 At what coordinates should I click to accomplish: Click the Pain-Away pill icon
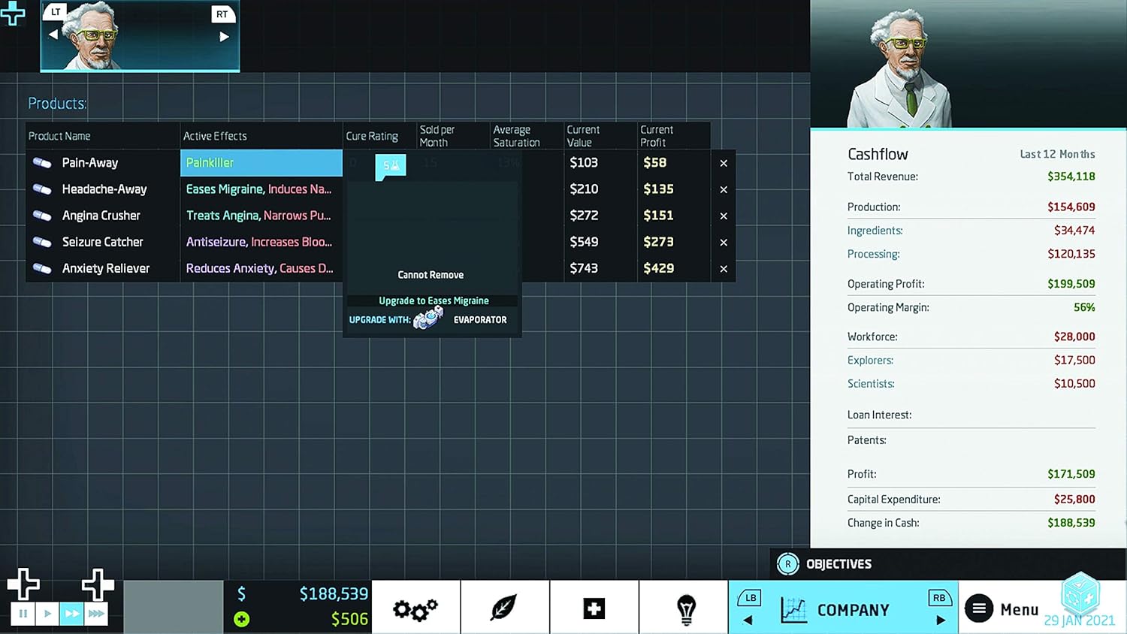[x=43, y=163]
